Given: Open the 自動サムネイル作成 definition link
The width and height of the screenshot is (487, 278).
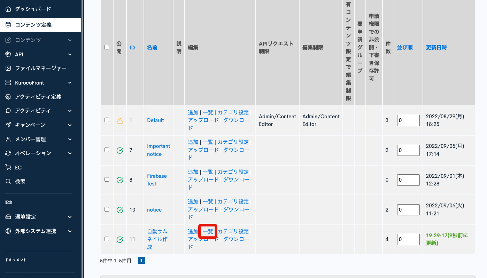Looking at the screenshot, I should pyautogui.click(x=157, y=239).
